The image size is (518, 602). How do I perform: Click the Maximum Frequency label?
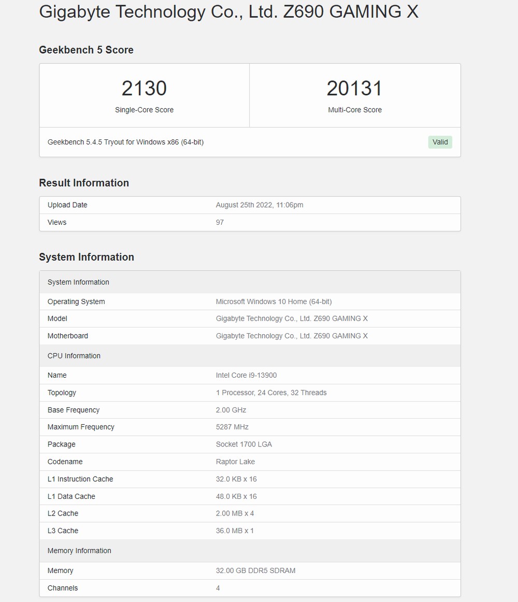coord(81,427)
